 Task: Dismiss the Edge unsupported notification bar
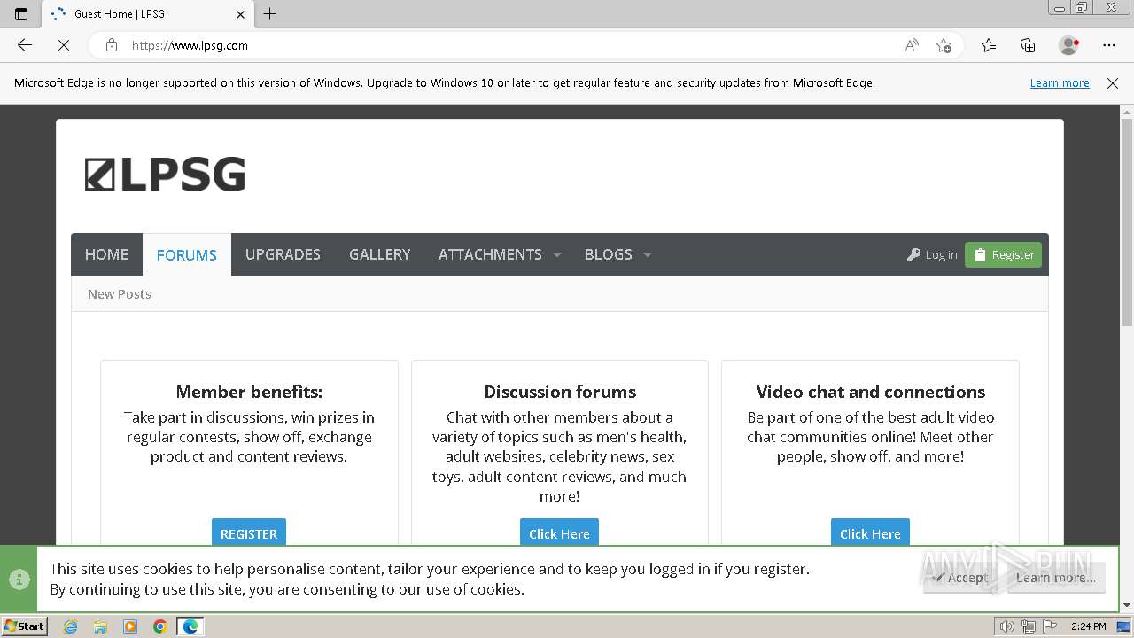(x=1113, y=83)
